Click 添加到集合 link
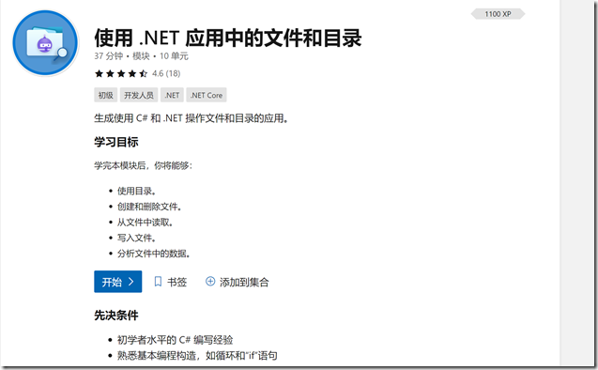Screen dimensions: 598x370 point(238,282)
